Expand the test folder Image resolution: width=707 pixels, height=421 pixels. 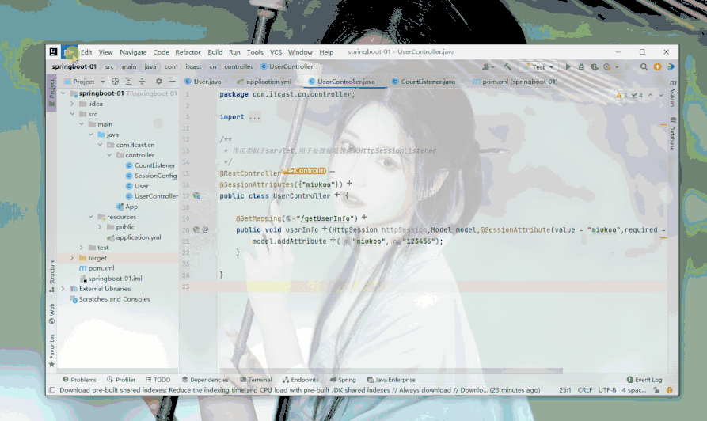click(82, 248)
